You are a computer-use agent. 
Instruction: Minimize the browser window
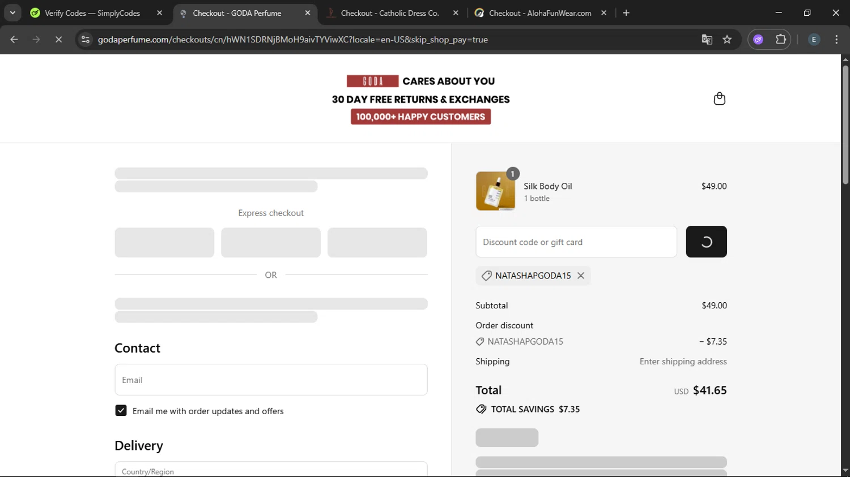[x=779, y=12]
